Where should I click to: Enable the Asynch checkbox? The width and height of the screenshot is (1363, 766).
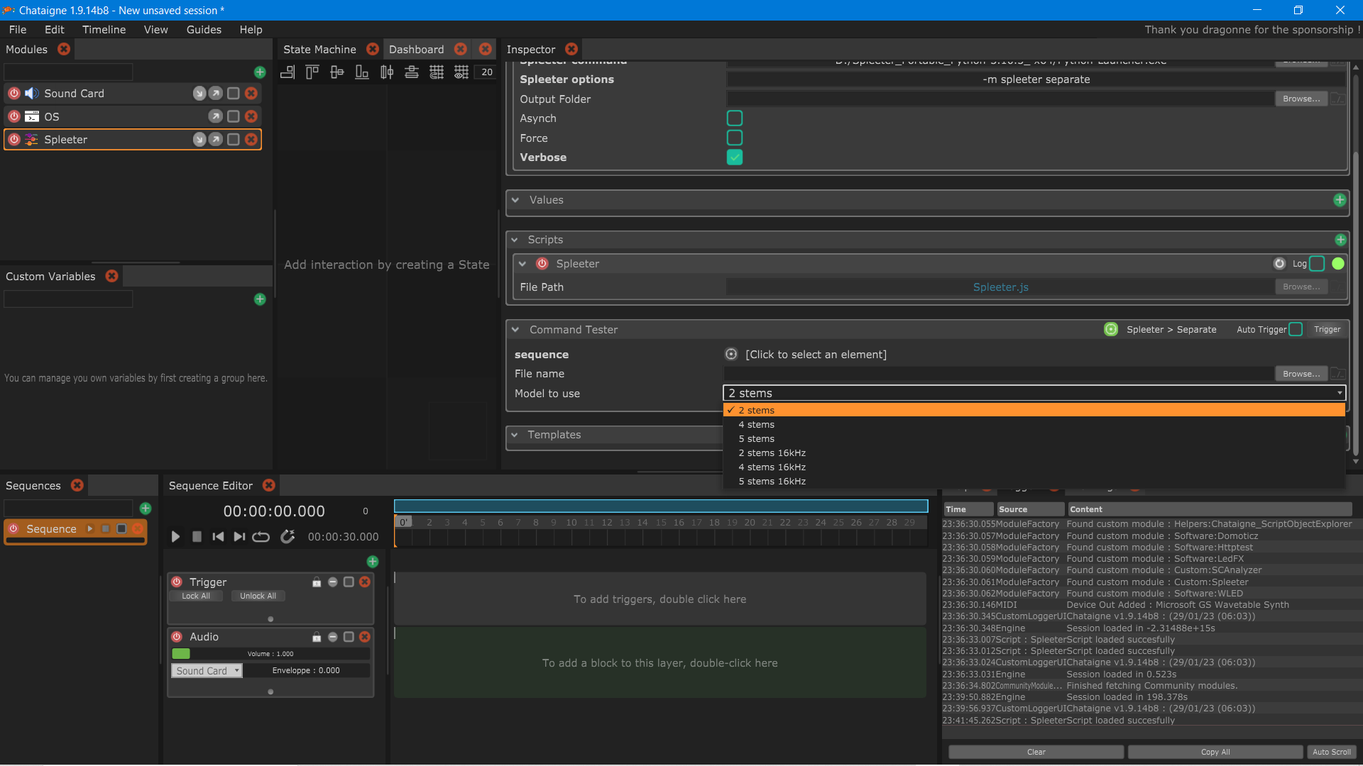(x=735, y=118)
